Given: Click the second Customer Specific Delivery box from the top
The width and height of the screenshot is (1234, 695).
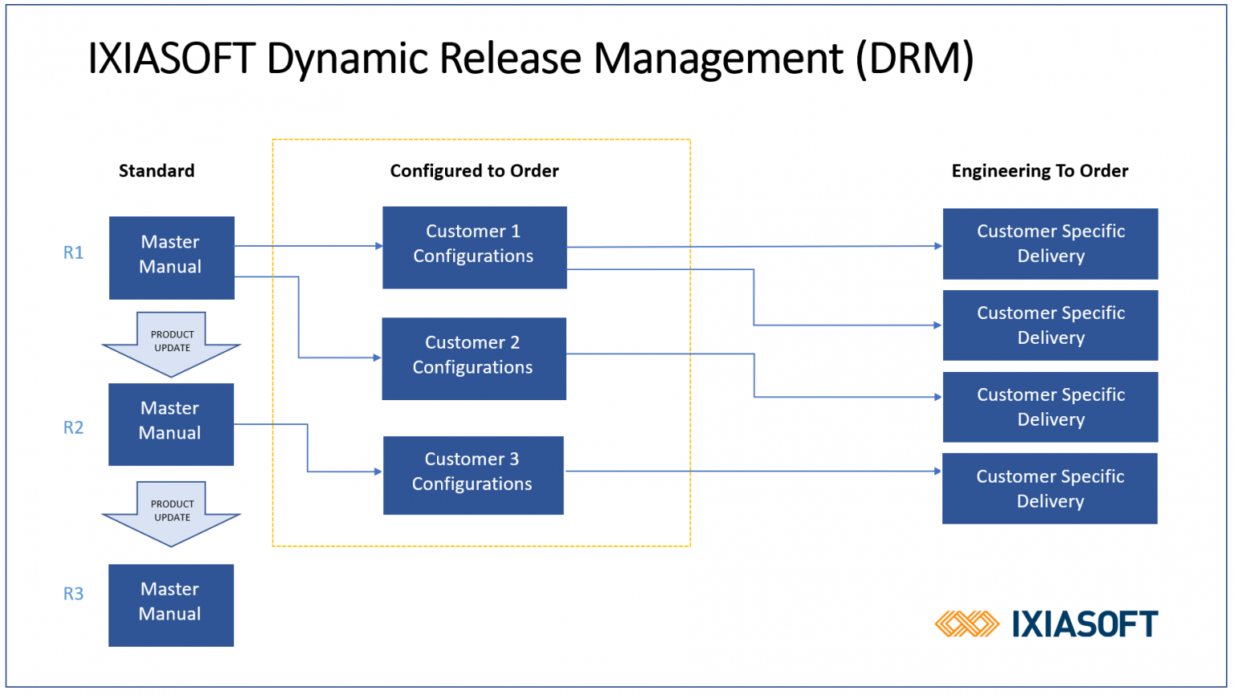Looking at the screenshot, I should [x=1051, y=325].
